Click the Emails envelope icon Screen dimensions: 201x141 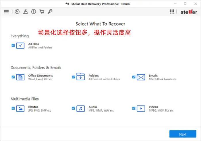point(141,77)
